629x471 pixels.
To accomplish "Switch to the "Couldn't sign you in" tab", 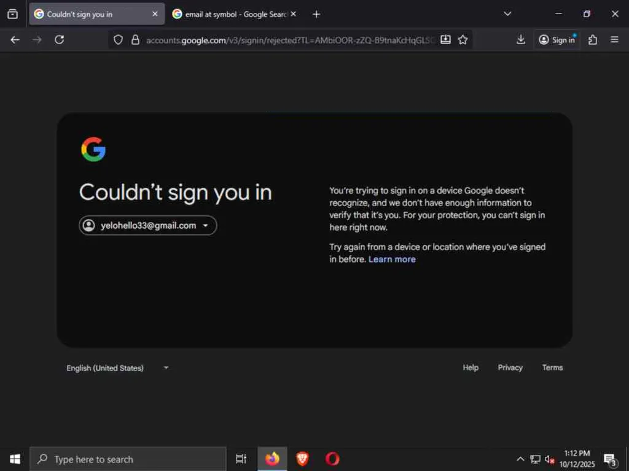I will [x=96, y=14].
